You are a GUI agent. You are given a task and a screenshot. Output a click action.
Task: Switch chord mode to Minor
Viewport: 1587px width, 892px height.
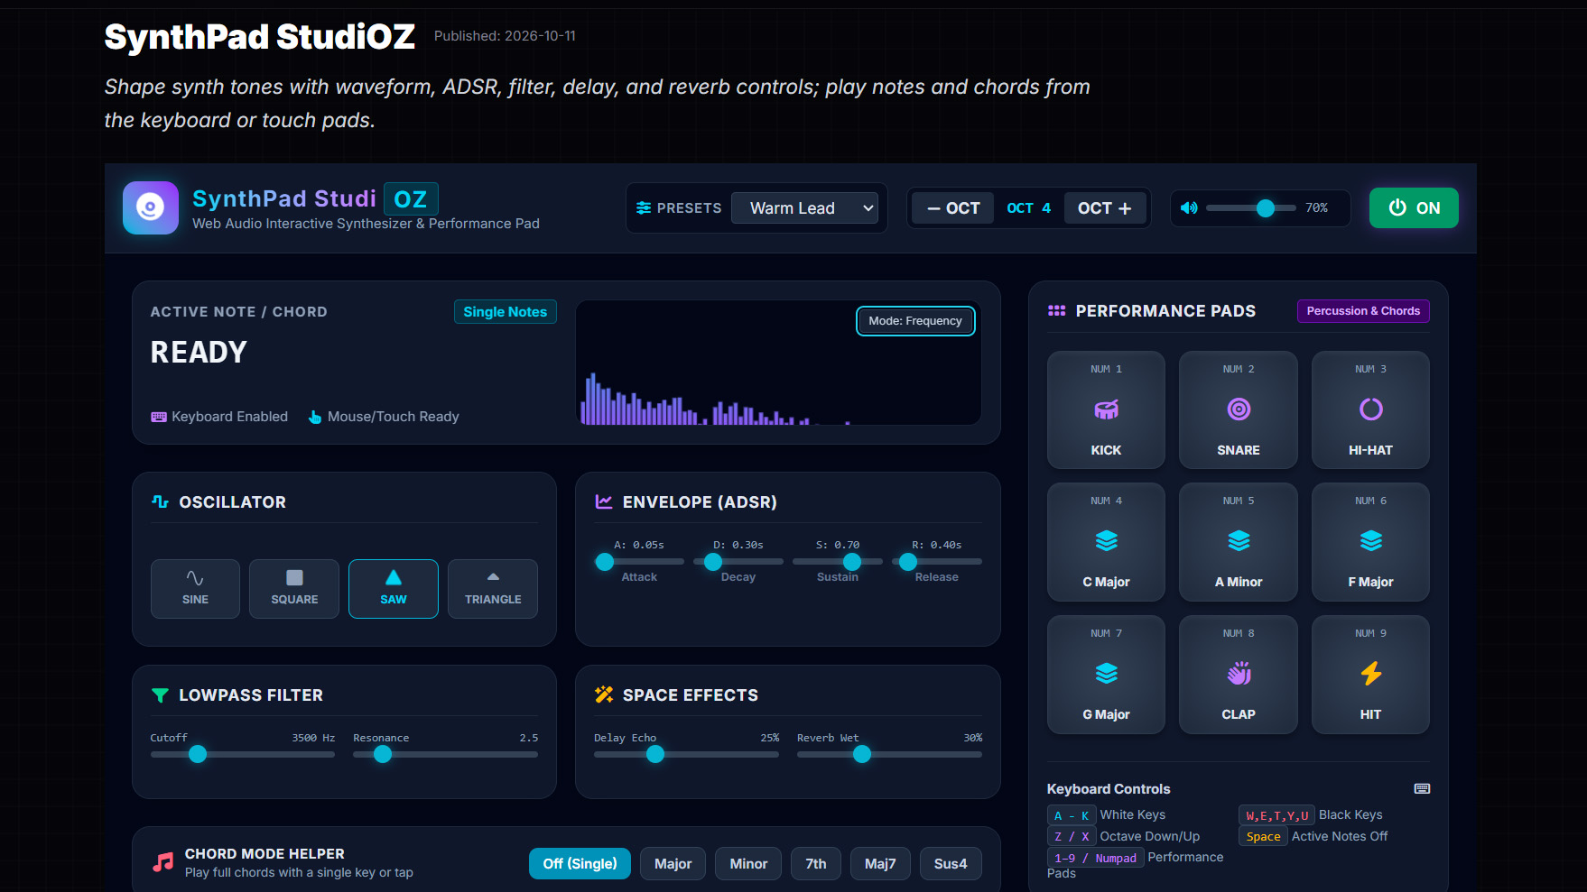pyautogui.click(x=748, y=864)
